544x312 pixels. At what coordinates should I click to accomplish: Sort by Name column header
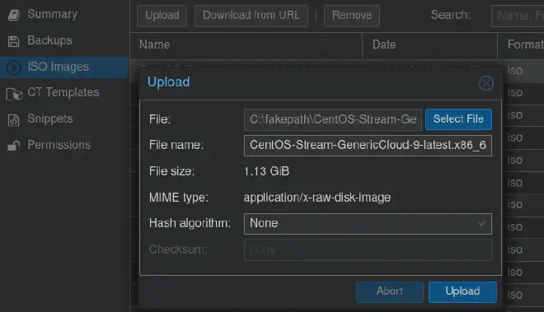click(246, 45)
